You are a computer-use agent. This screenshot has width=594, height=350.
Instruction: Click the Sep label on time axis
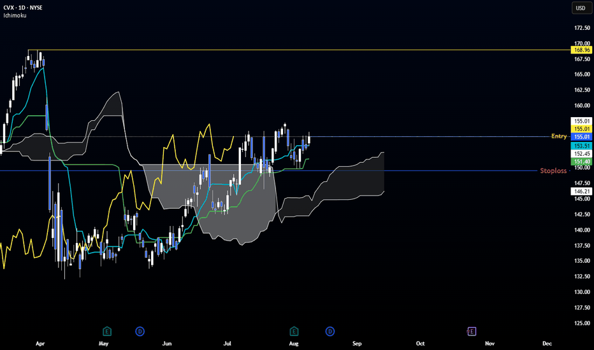point(357,344)
